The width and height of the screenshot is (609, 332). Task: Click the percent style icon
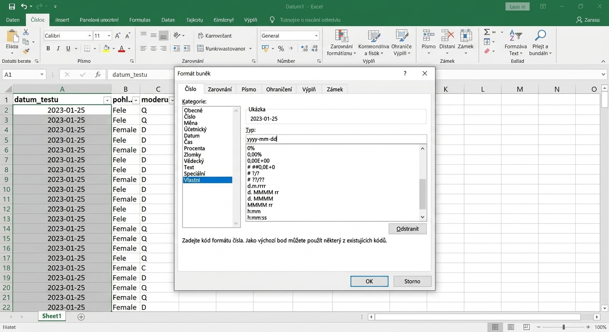click(x=281, y=48)
